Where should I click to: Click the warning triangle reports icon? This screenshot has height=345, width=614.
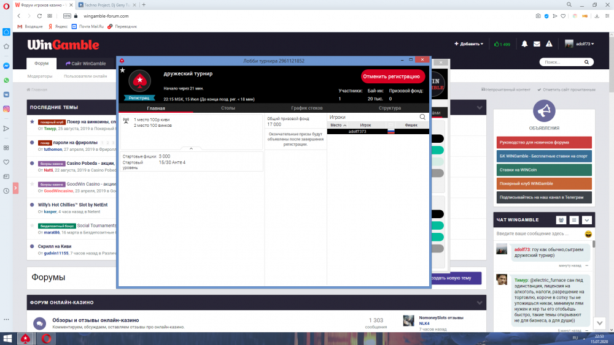click(x=550, y=44)
